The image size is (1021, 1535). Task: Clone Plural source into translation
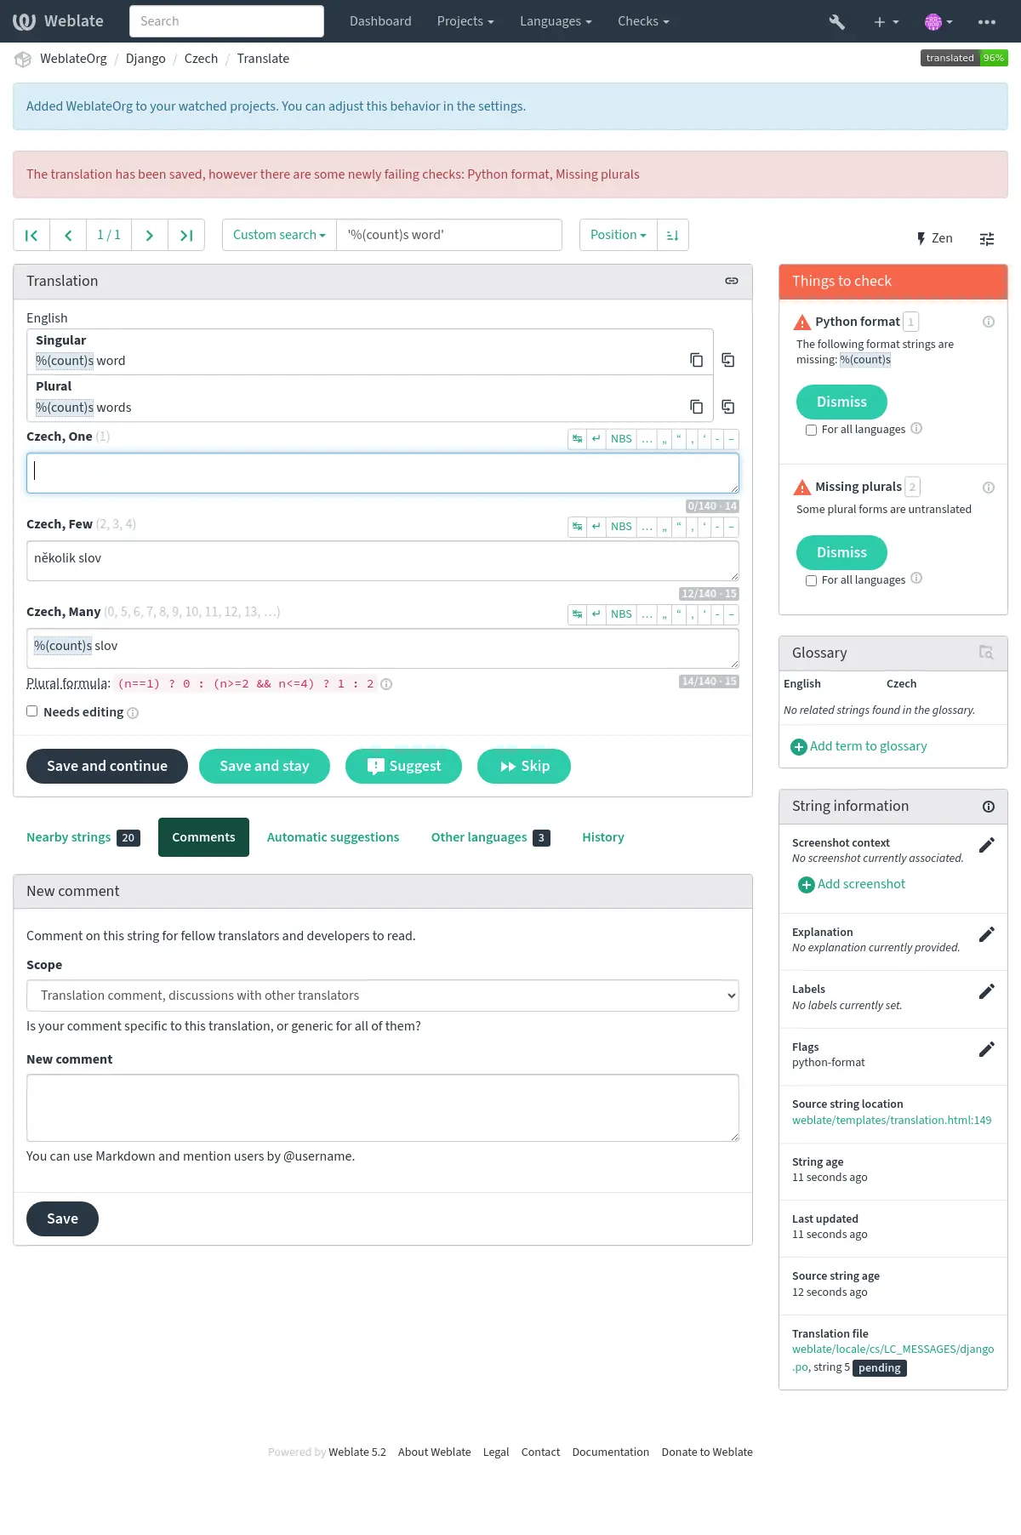728,407
